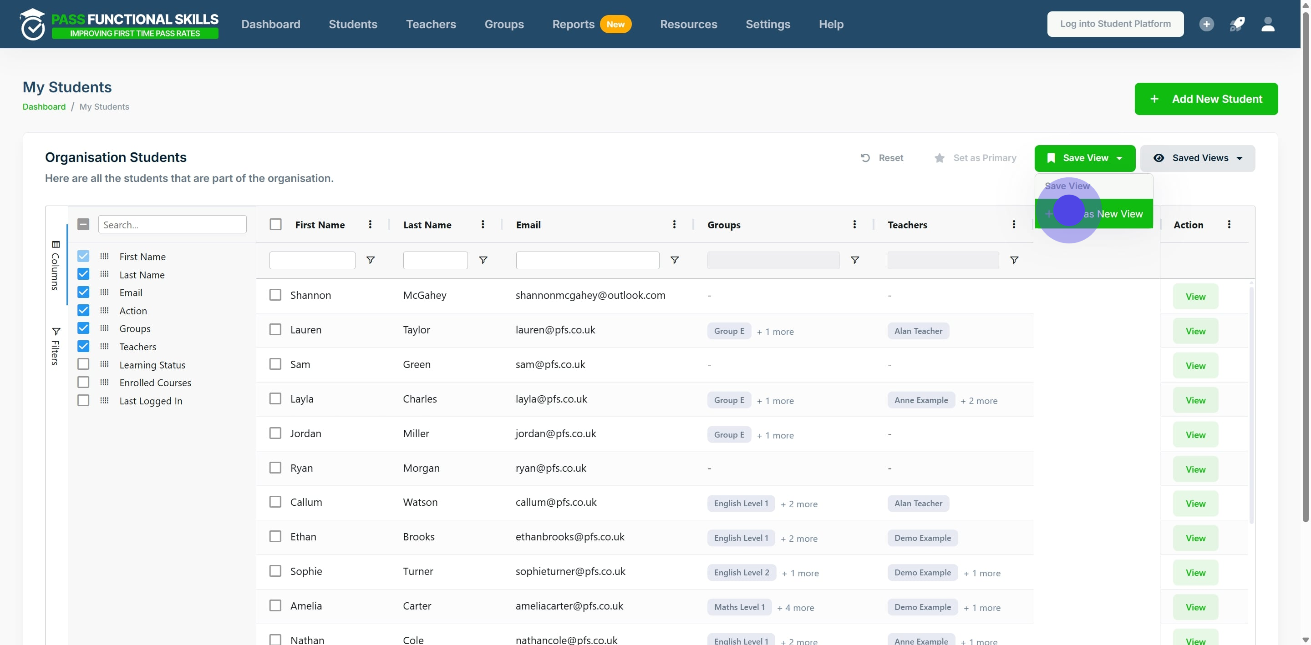Click the Reset arrow icon

865,158
